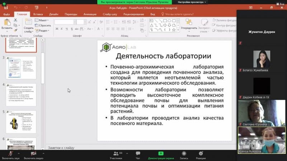The image size is (287, 161).
Task: Toggle italic К formatting
Action: (62, 29)
